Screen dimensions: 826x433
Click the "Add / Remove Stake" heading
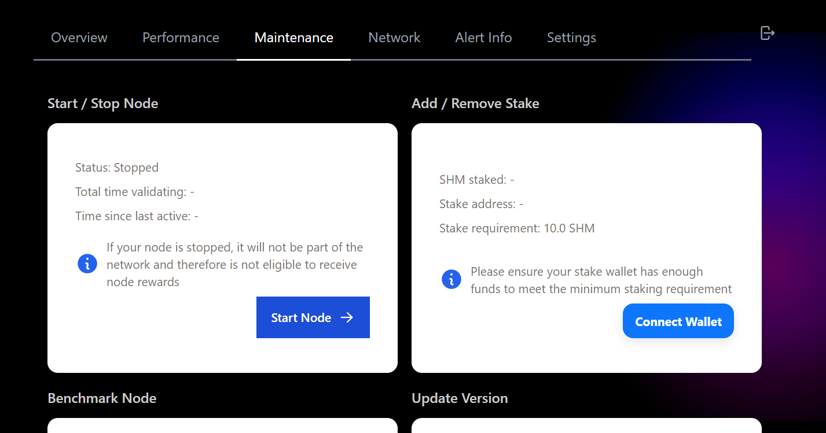click(x=475, y=103)
